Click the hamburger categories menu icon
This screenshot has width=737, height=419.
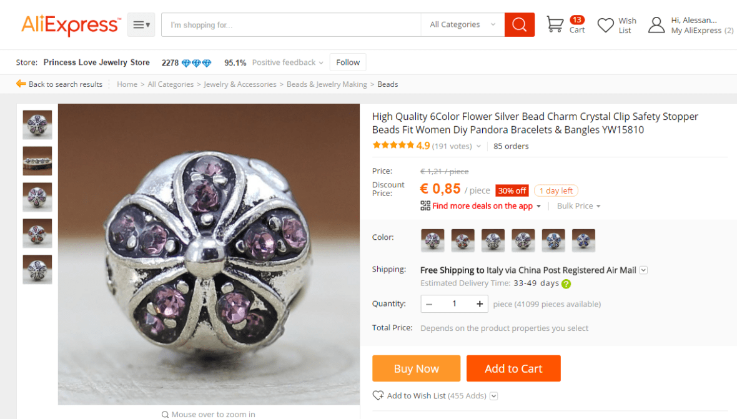point(141,25)
